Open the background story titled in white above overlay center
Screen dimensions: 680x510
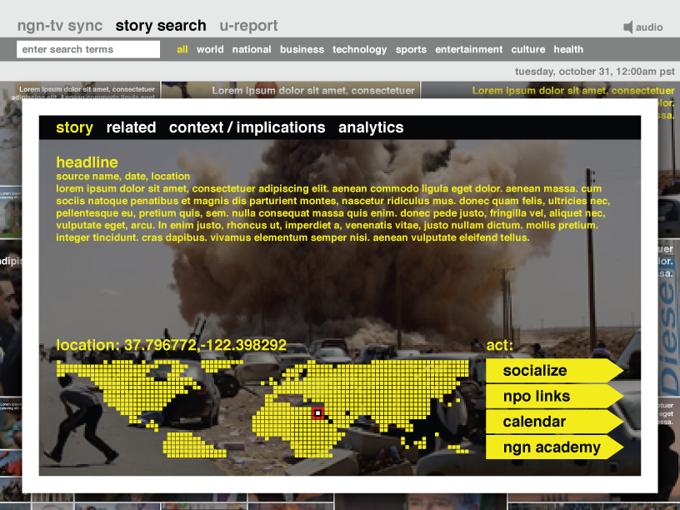(x=313, y=91)
